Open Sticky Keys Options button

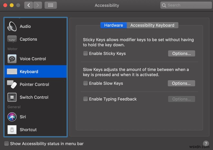[x=181, y=53]
